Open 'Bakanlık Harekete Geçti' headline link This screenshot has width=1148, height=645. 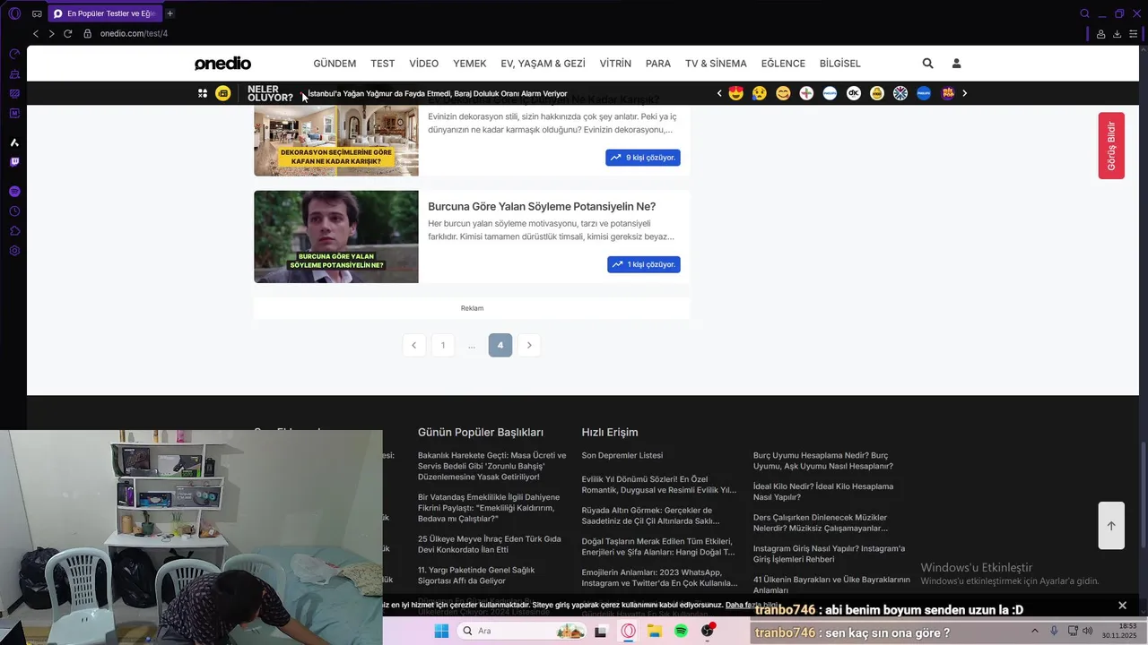492,466
